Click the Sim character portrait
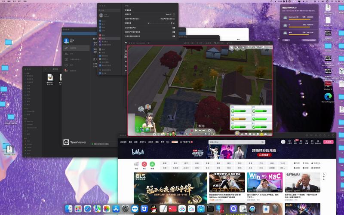Viewport: 344px width, 215px height. [x=149, y=123]
